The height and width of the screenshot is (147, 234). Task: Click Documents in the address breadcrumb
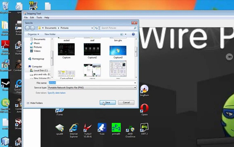(x=50, y=28)
